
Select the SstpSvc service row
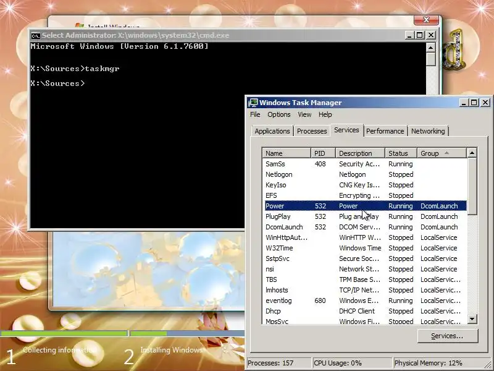point(366,258)
